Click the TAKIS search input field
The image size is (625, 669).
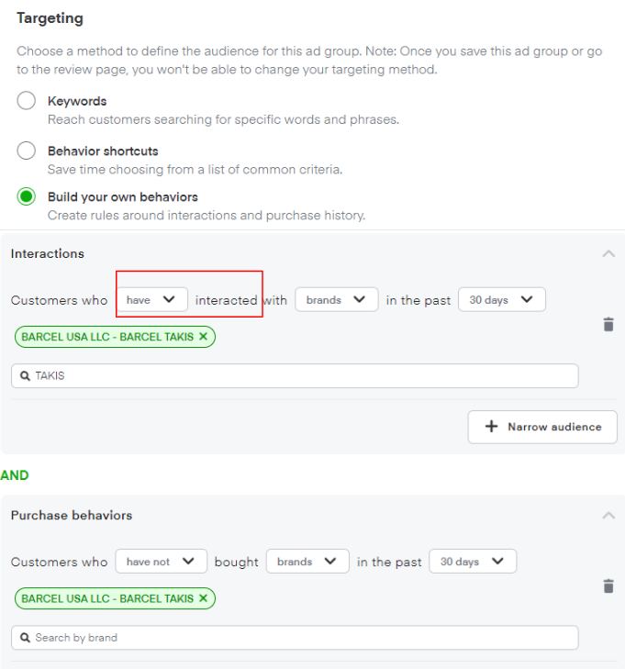point(303,376)
